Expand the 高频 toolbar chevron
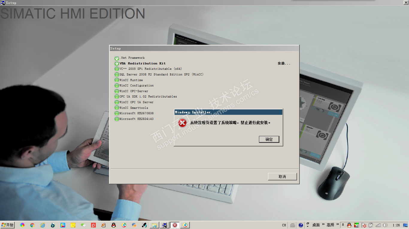 tap(337, 224)
